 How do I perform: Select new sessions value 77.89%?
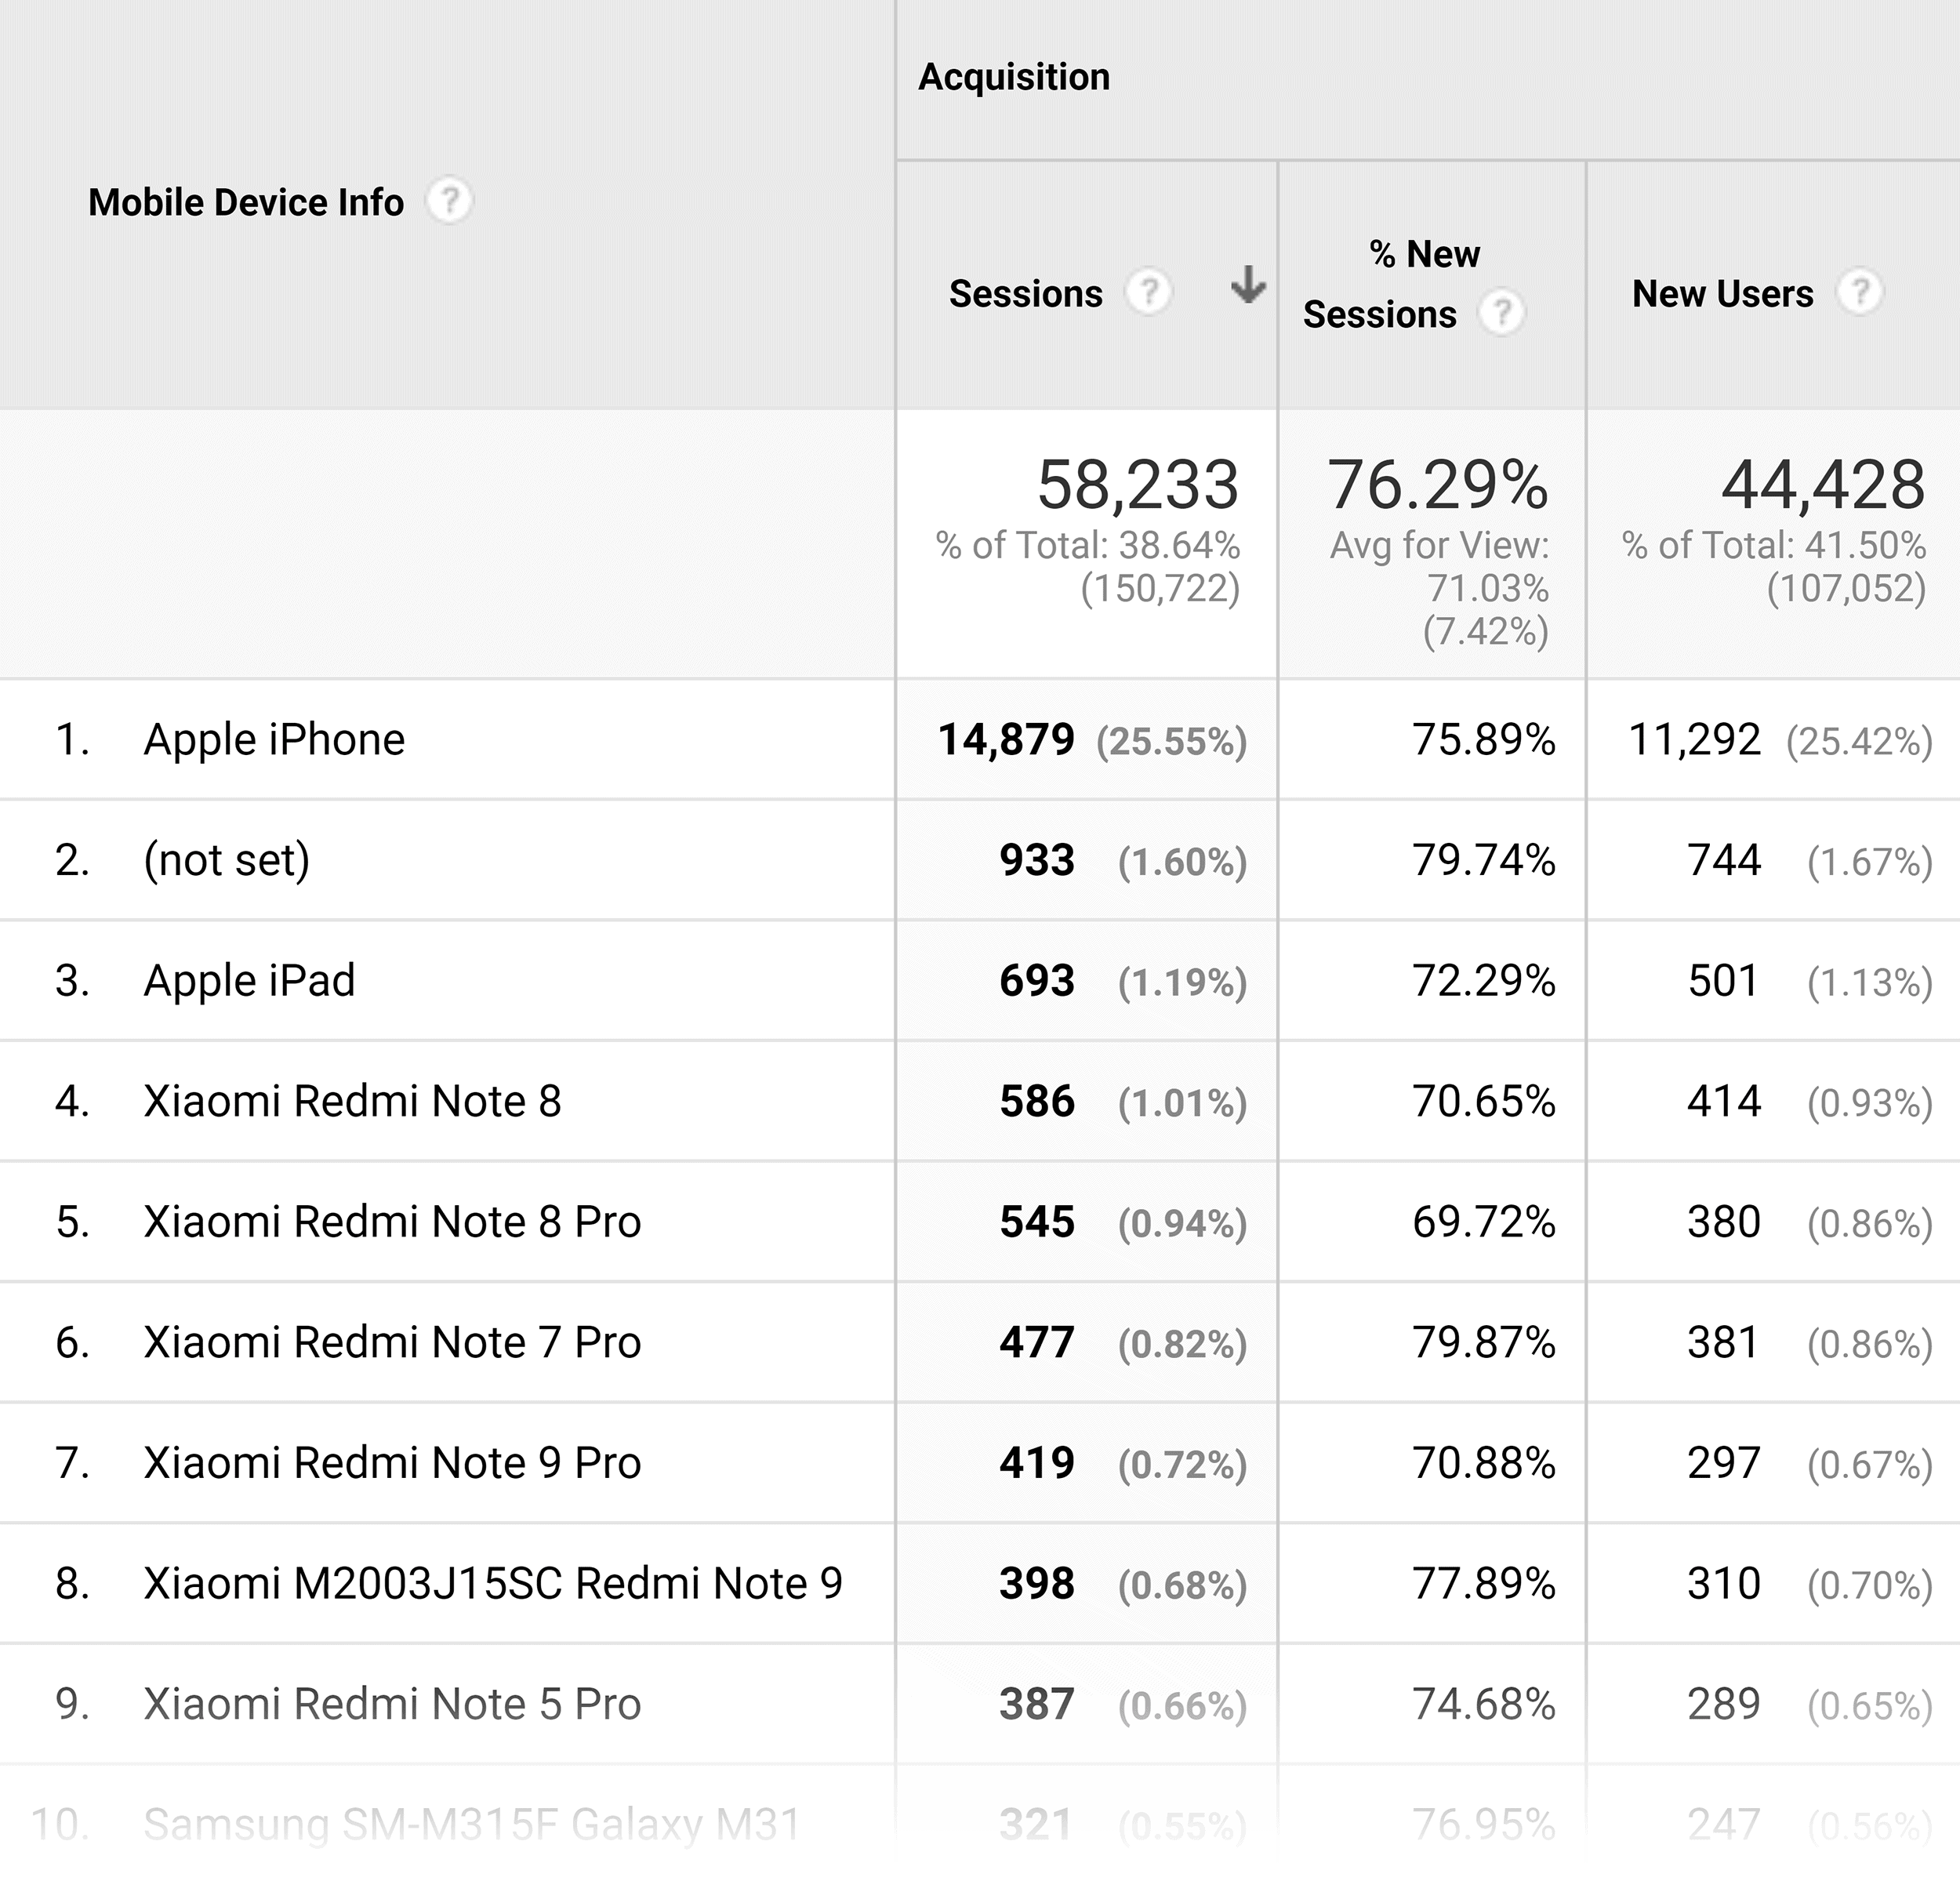(x=1484, y=1583)
